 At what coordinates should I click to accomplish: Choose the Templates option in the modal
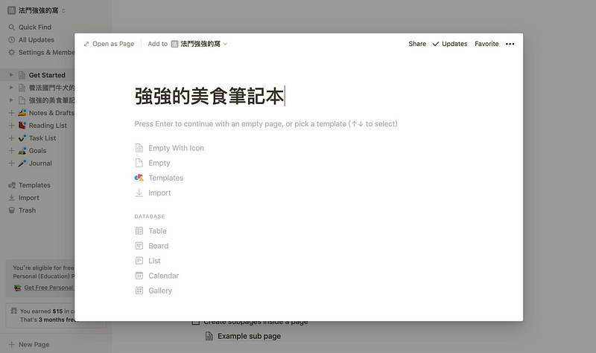(x=159, y=178)
